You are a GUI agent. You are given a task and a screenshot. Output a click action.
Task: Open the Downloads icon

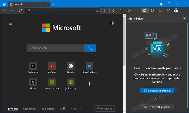[137, 11]
